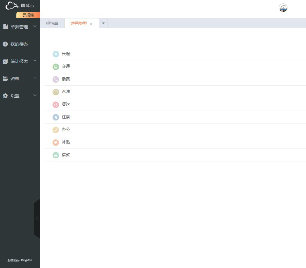306x268 pixels.
Task: Close the 费用类型 tab
Action: [91, 24]
